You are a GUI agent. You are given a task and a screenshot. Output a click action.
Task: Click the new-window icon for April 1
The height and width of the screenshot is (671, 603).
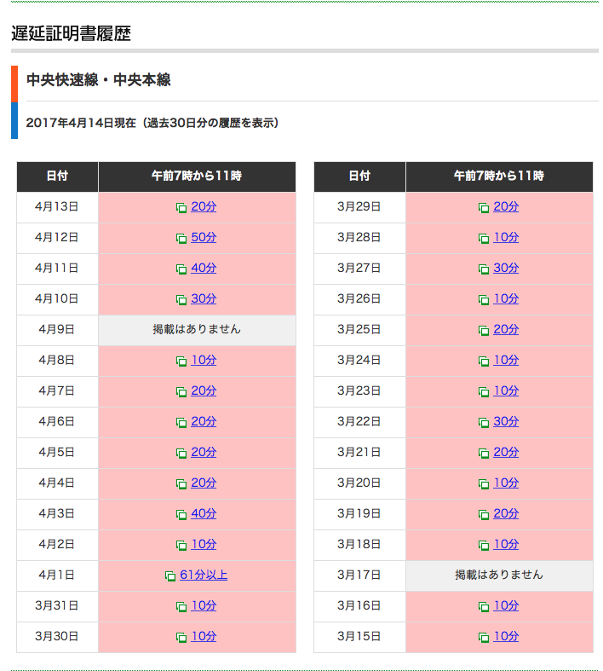(170, 576)
